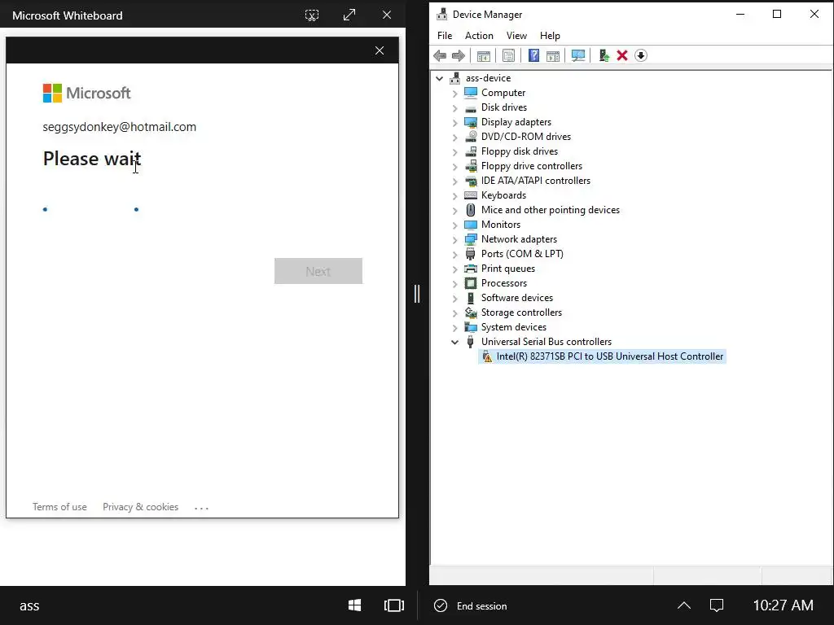
Task: Click the Whiteboard fit-to-screen icon
Action: [312, 15]
